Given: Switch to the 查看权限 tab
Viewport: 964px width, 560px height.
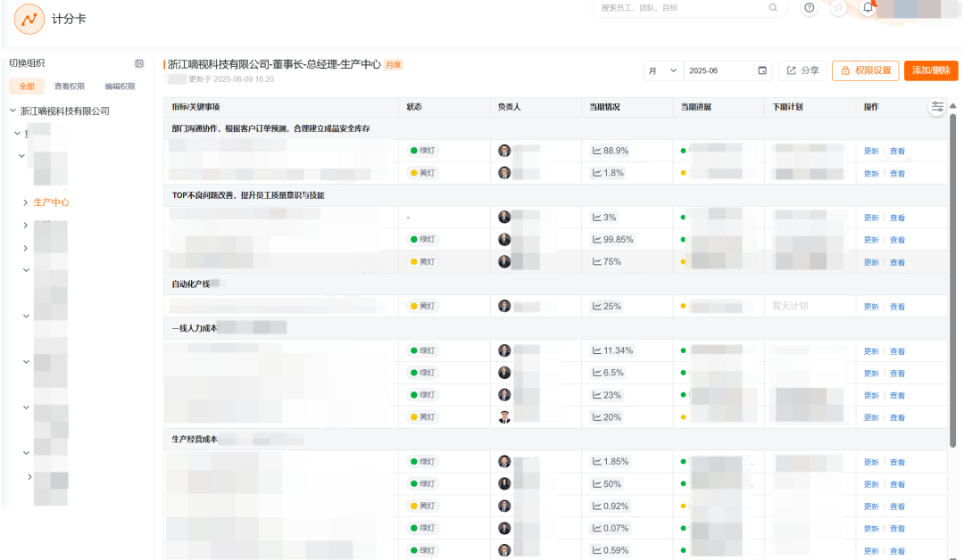Looking at the screenshot, I should point(70,86).
